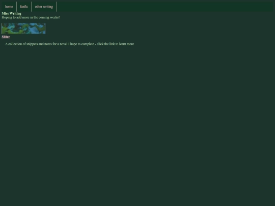Click the blank dark green page background

pos(137,123)
